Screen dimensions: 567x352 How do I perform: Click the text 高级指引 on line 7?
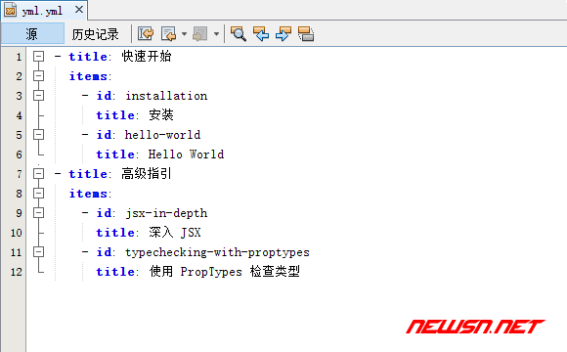tap(147, 174)
